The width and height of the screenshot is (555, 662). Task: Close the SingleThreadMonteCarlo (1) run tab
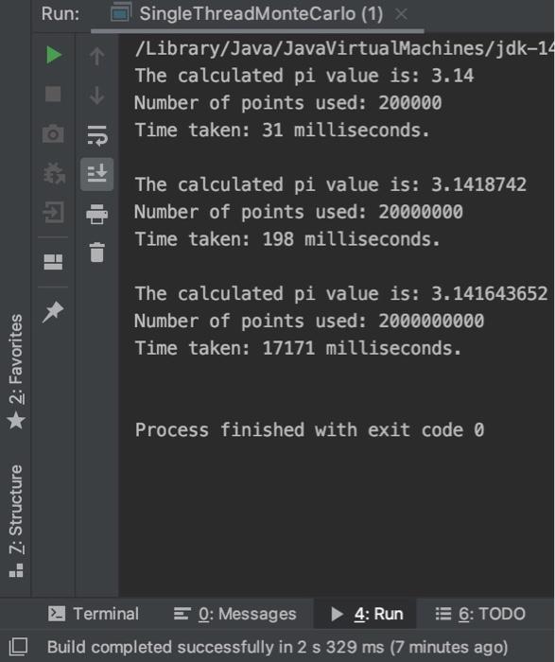click(401, 14)
